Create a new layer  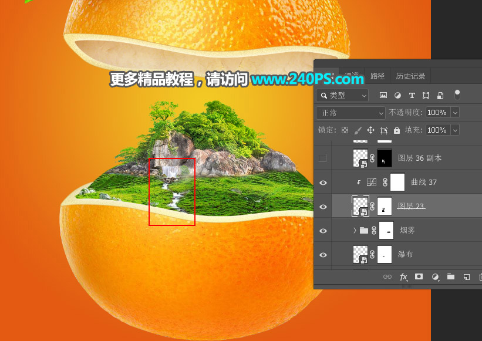[466, 277]
